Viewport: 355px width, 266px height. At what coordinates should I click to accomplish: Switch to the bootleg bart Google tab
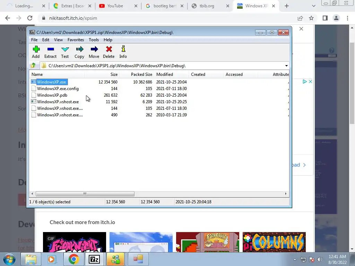tap(164, 6)
